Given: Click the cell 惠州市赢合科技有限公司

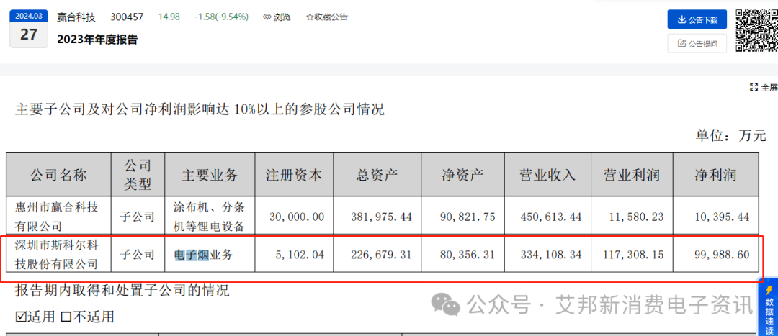Looking at the screenshot, I should pos(58,217).
